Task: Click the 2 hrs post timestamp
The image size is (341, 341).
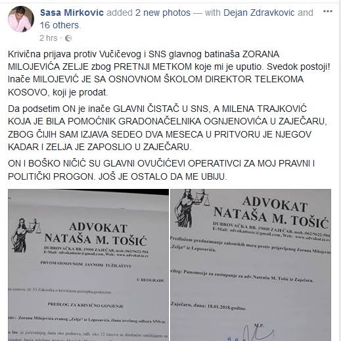Action: tap(49, 38)
